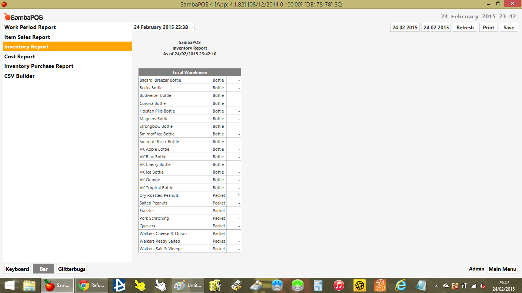This screenshot has width=522, height=293.
Task: Click the second 24 02 2015 date field
Action: coord(436,27)
